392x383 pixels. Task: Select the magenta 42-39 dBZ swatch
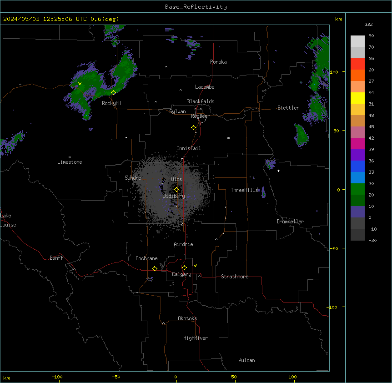357,143
